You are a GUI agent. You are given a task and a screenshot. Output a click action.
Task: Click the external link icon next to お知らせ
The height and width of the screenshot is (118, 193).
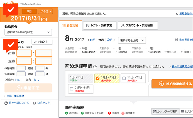coord(177,13)
